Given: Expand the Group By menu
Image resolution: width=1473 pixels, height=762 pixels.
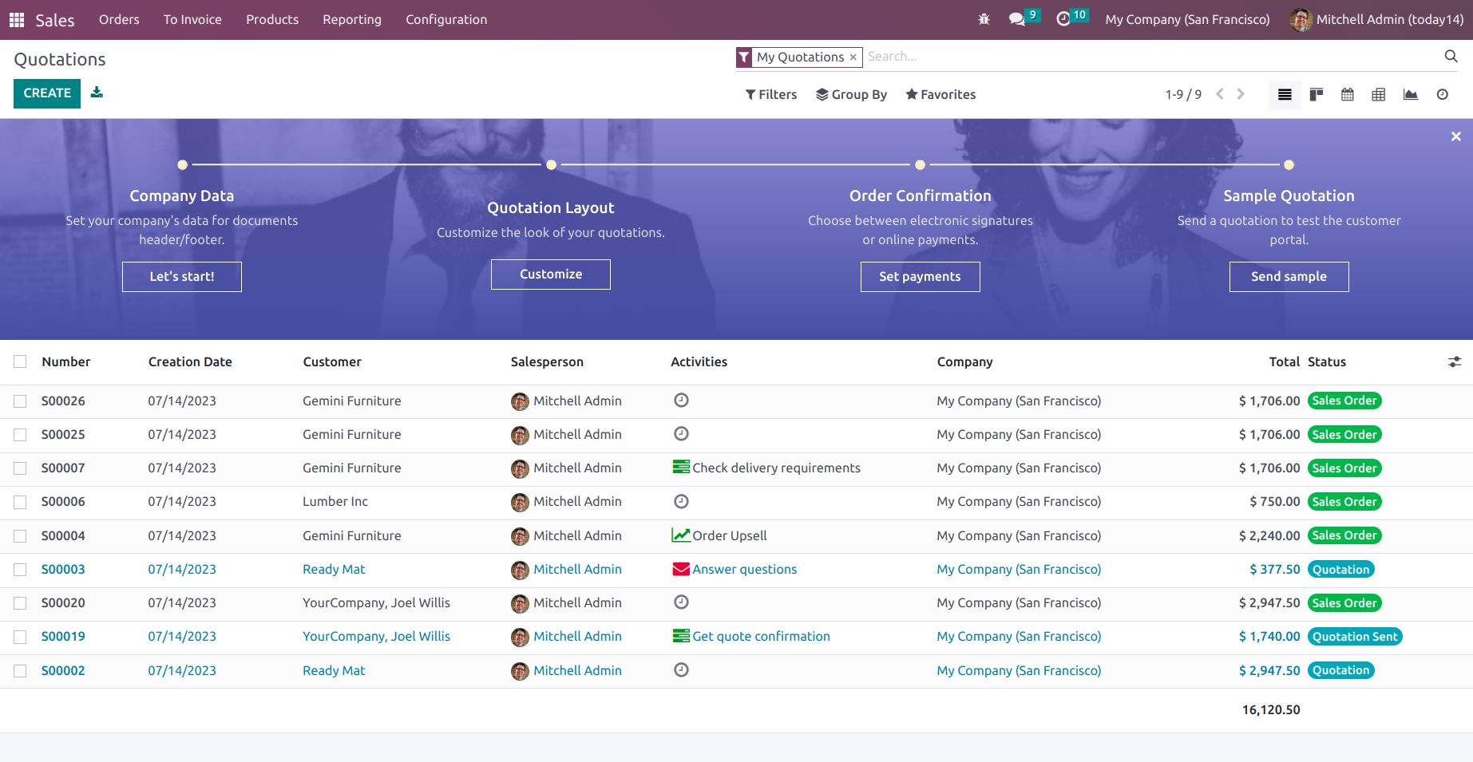Looking at the screenshot, I should pos(851,94).
